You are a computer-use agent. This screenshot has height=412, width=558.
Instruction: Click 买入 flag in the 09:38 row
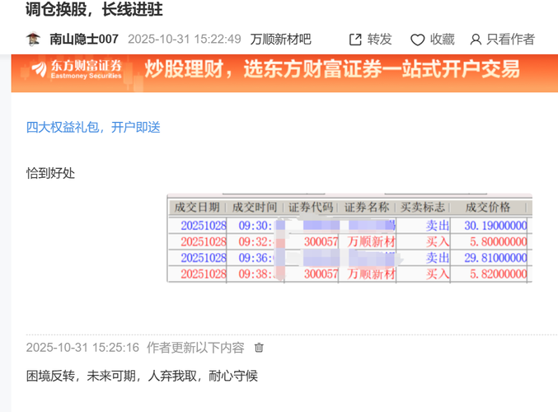pyautogui.click(x=438, y=274)
